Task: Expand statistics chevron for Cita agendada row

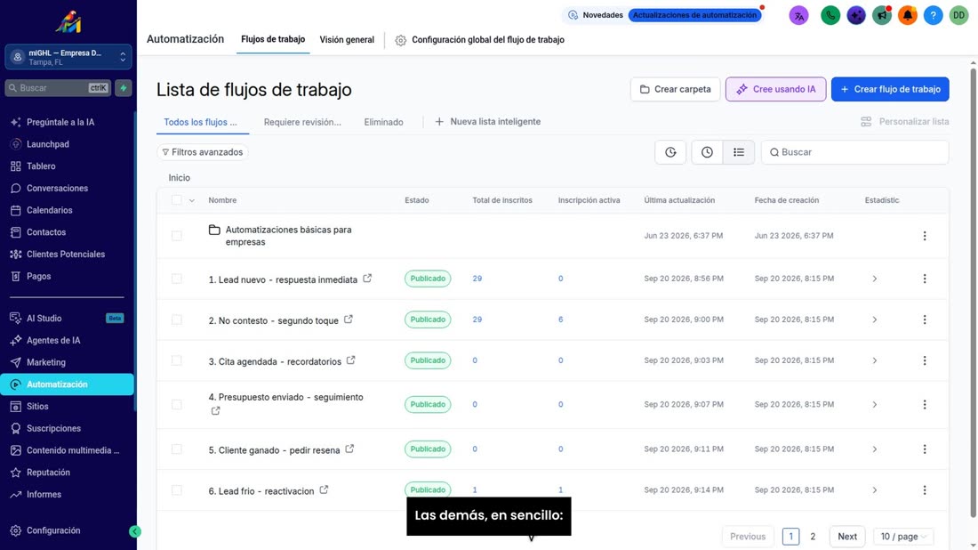Action: [x=875, y=360]
